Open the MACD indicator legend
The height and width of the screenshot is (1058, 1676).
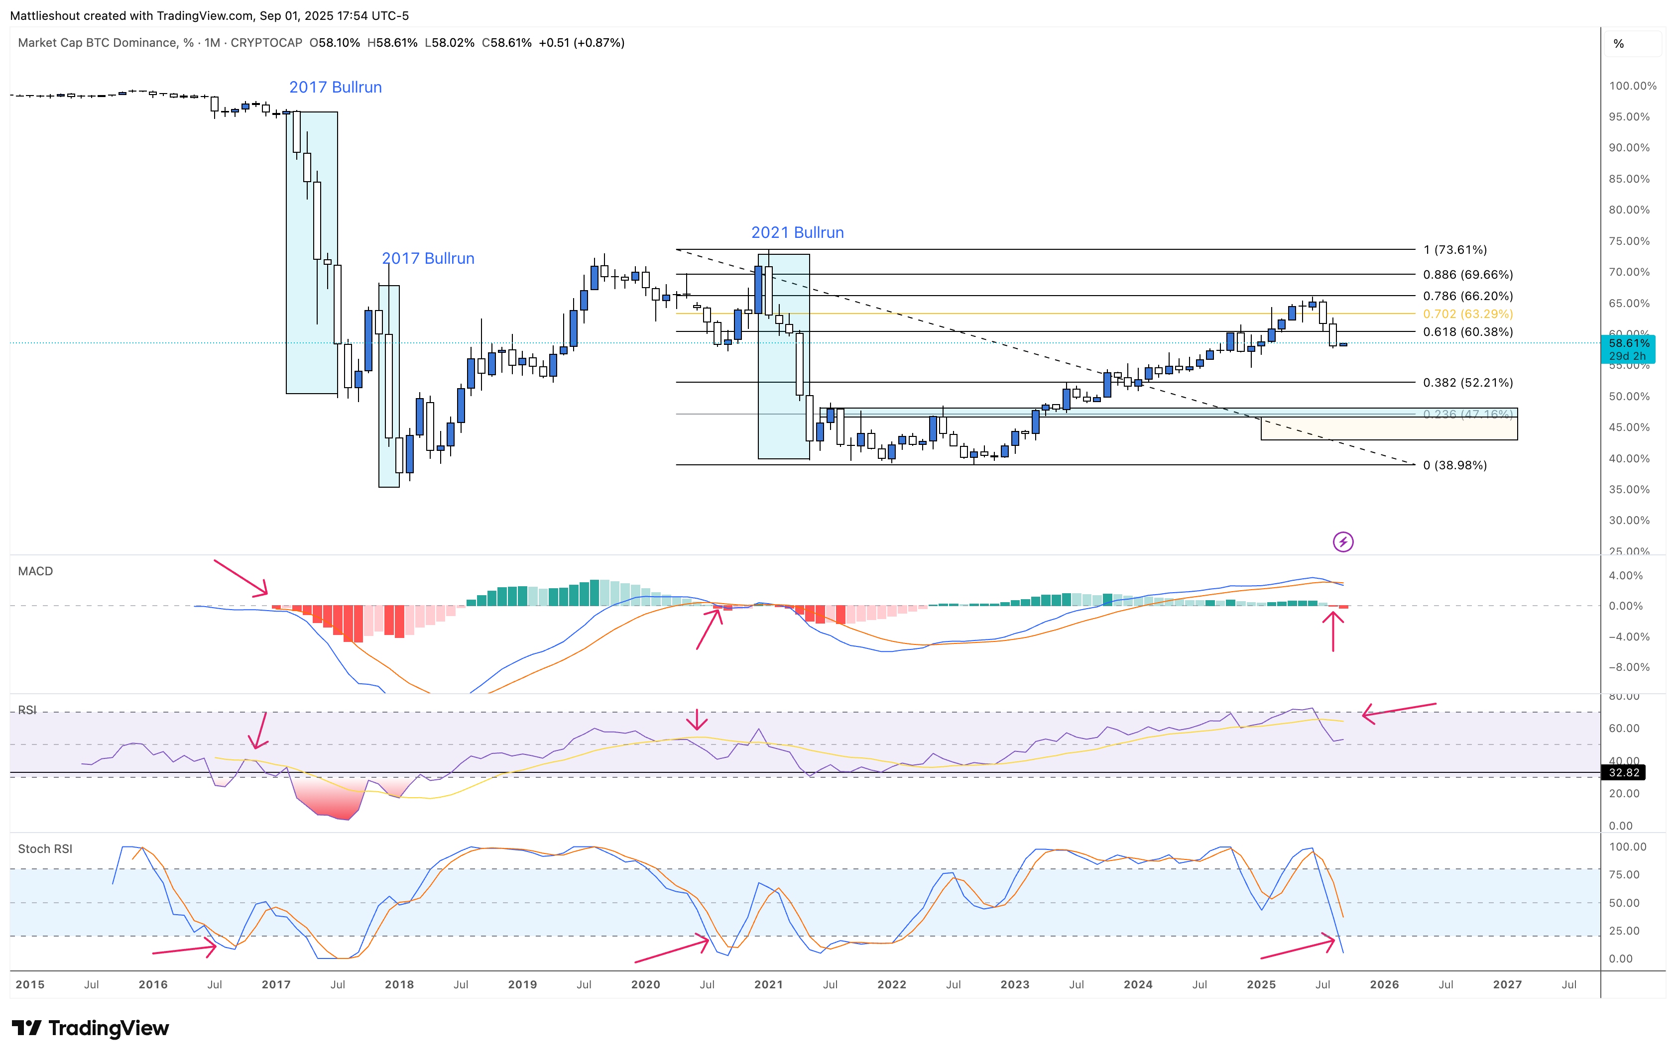pos(35,571)
